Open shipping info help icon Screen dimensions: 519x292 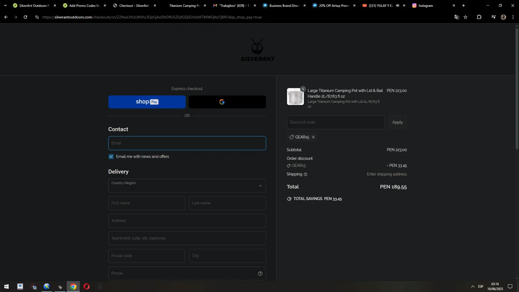[305, 174]
